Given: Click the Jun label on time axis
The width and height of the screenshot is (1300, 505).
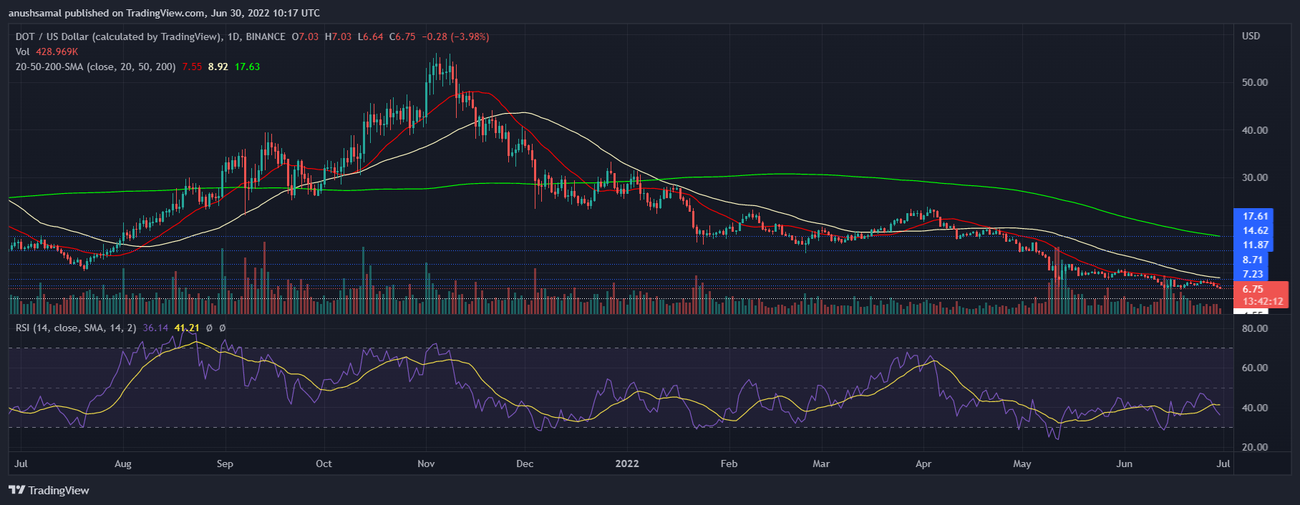Looking at the screenshot, I should coord(1125,464).
